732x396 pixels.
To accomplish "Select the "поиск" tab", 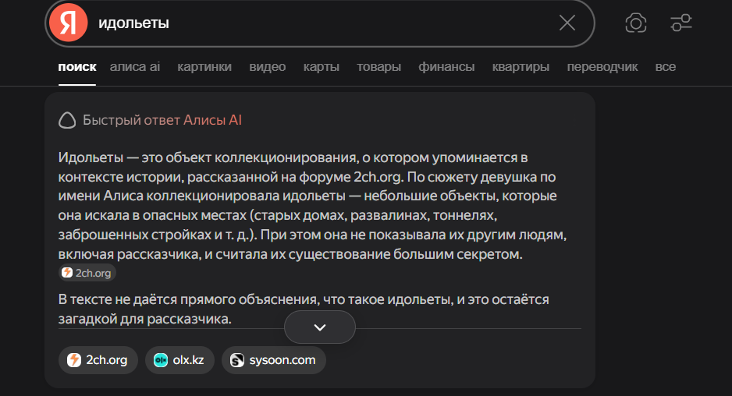I will [77, 67].
